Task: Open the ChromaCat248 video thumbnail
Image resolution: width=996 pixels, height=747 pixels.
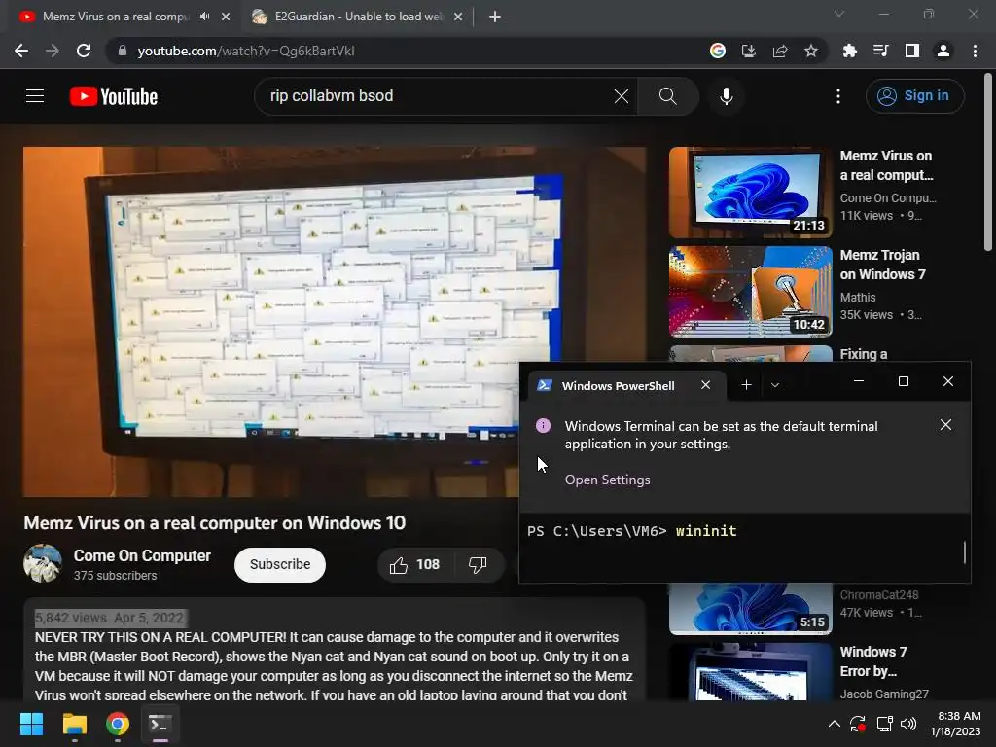Action: [750, 609]
